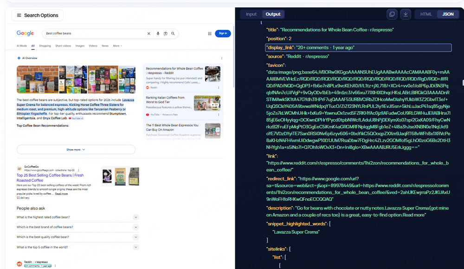Click the Italian coffees video thumbnail
Viewport: 464px width, 269px height.
(x=207, y=103)
